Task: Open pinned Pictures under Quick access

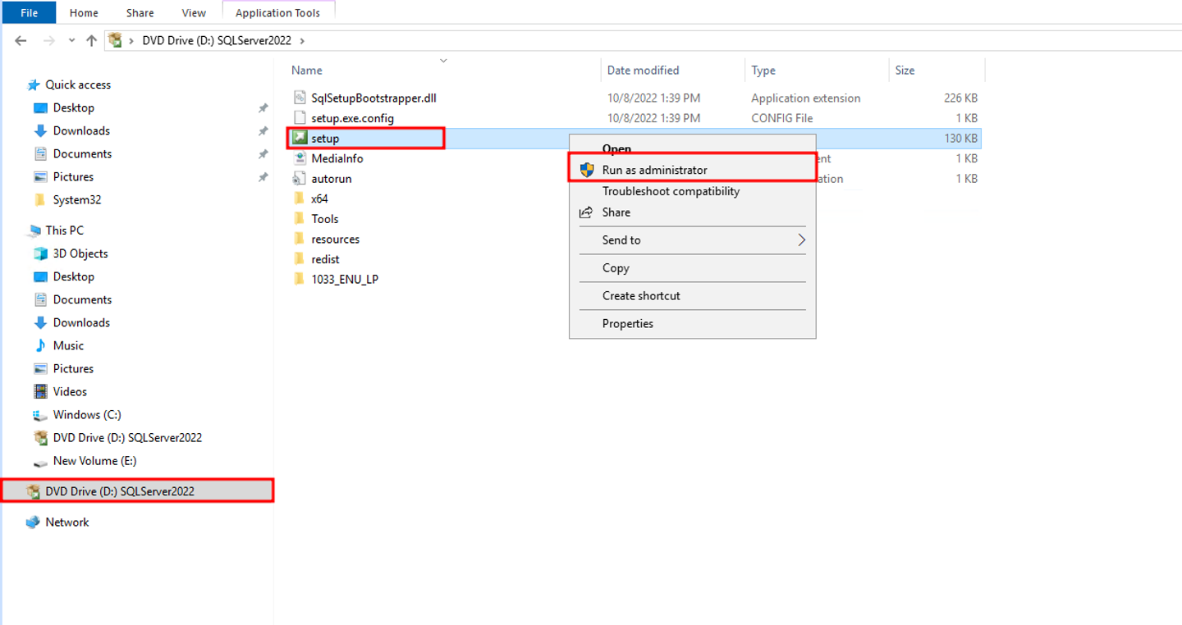Action: (73, 176)
